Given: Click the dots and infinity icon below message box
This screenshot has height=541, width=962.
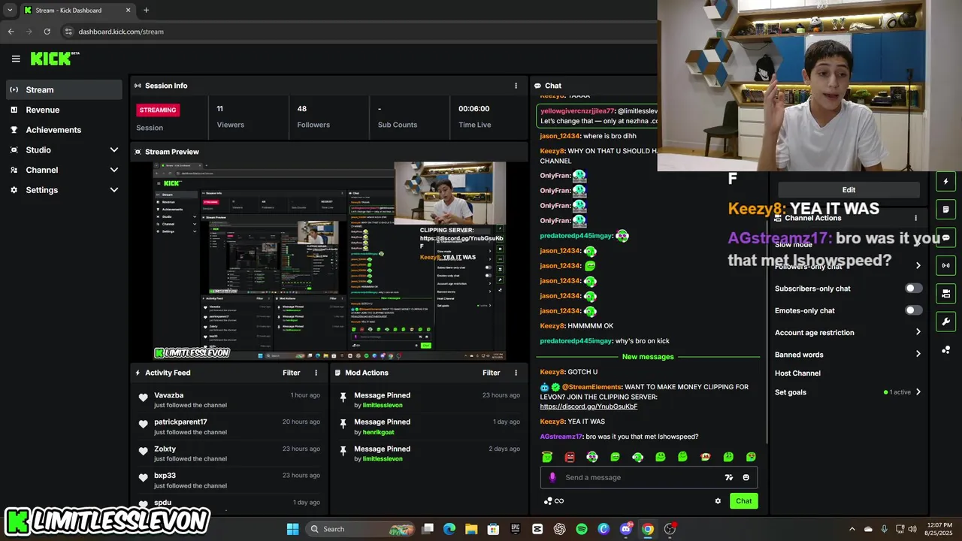Looking at the screenshot, I should coord(554,501).
